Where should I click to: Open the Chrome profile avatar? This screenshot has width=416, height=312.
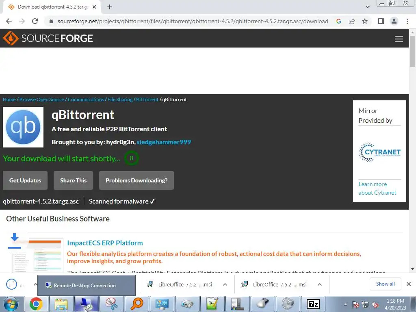pyautogui.click(x=394, y=21)
